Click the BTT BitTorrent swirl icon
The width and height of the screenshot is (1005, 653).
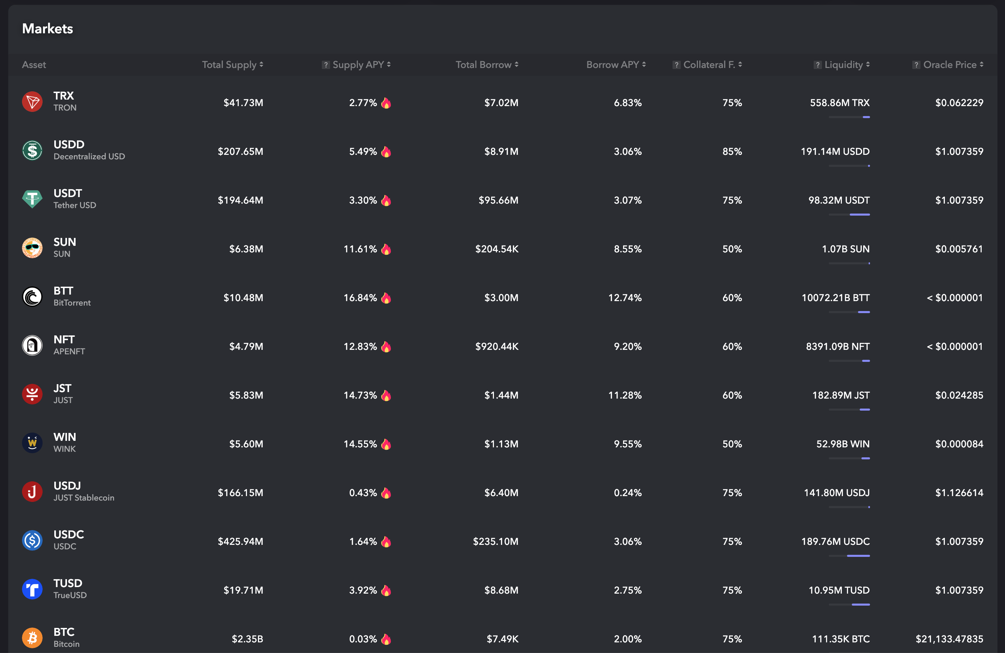point(32,297)
